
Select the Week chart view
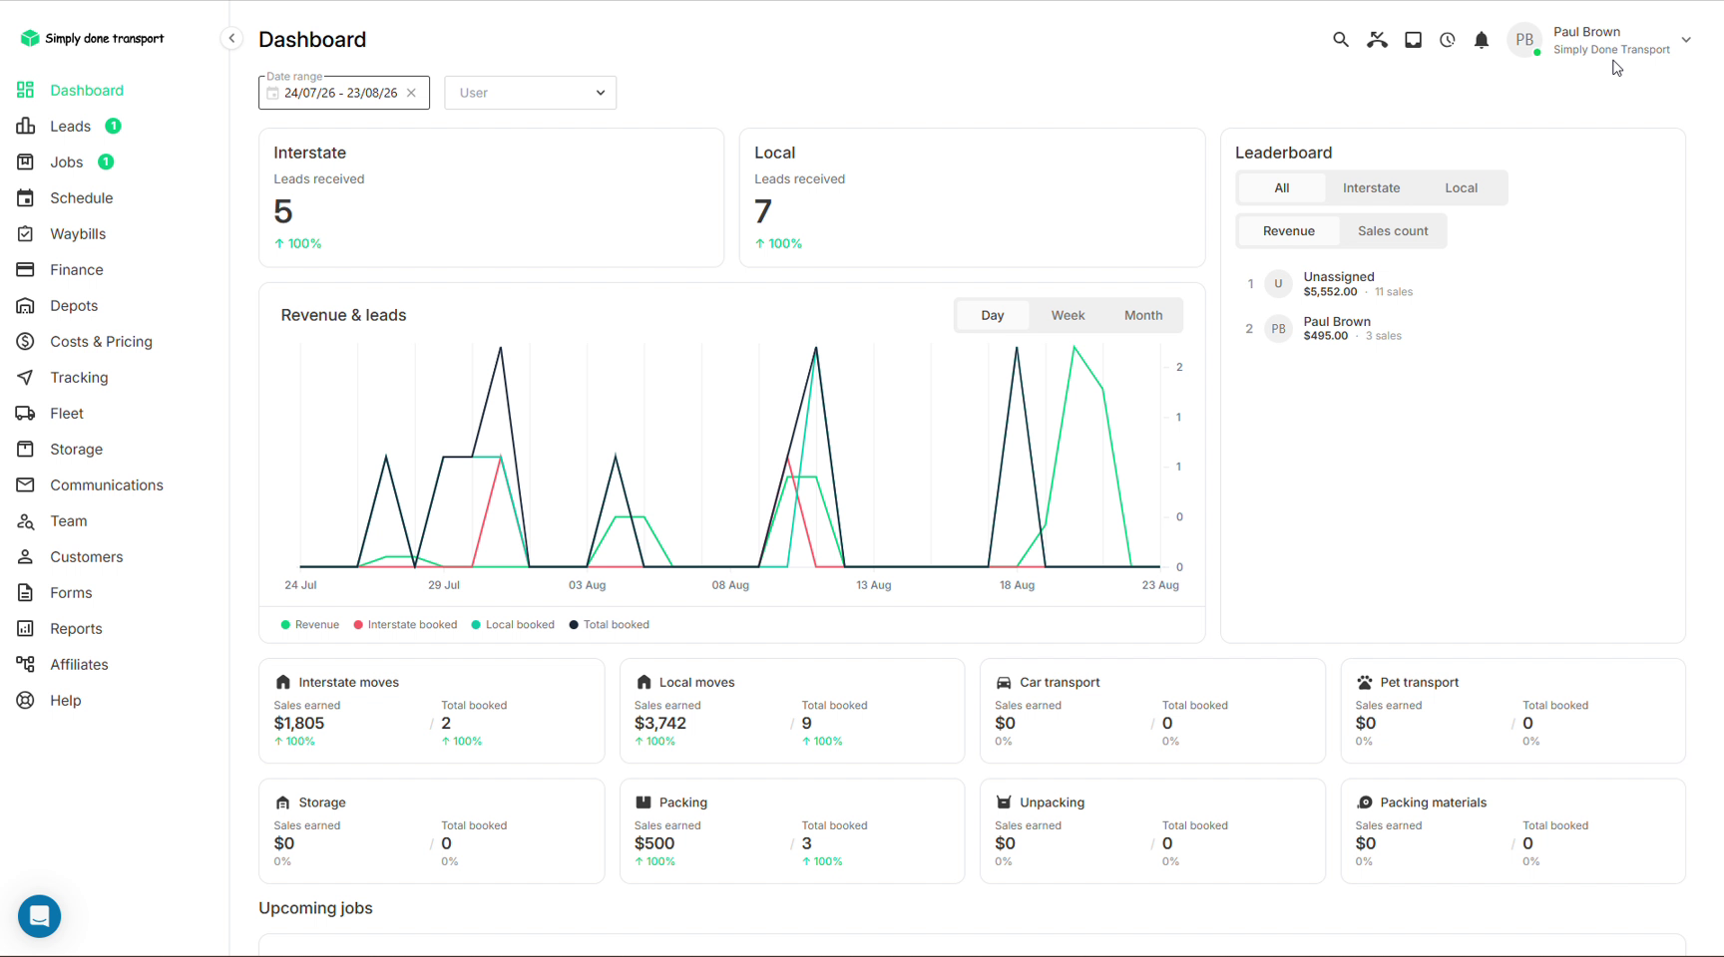pos(1068,315)
